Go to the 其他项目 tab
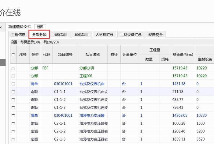This screenshot has width=214, height=144. 81,35
